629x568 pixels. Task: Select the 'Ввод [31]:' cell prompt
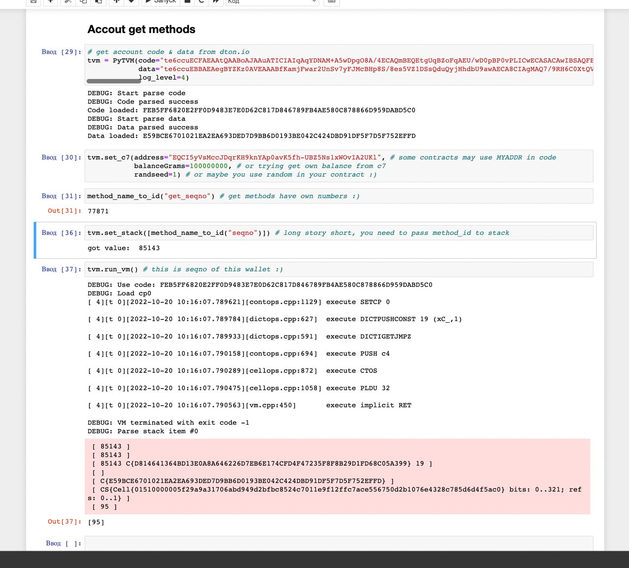pyautogui.click(x=61, y=196)
